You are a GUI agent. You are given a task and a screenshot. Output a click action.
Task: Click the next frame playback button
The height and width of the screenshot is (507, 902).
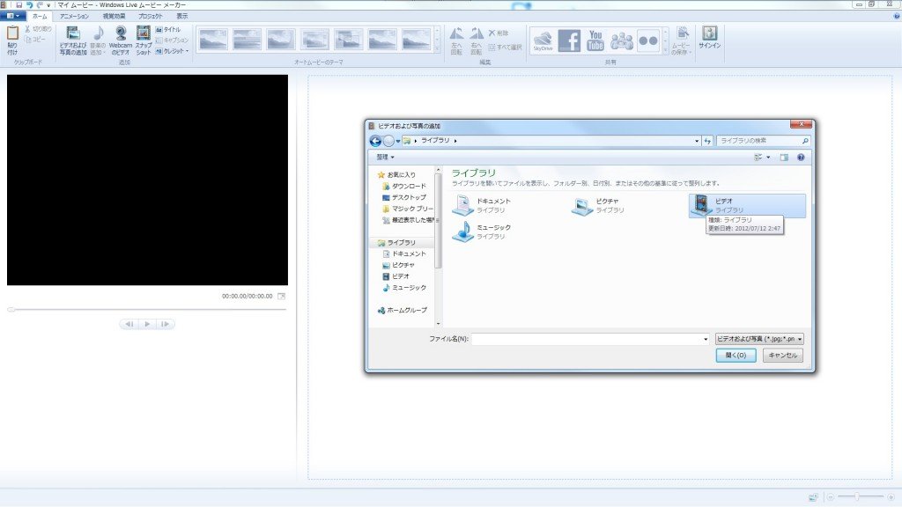(x=165, y=324)
